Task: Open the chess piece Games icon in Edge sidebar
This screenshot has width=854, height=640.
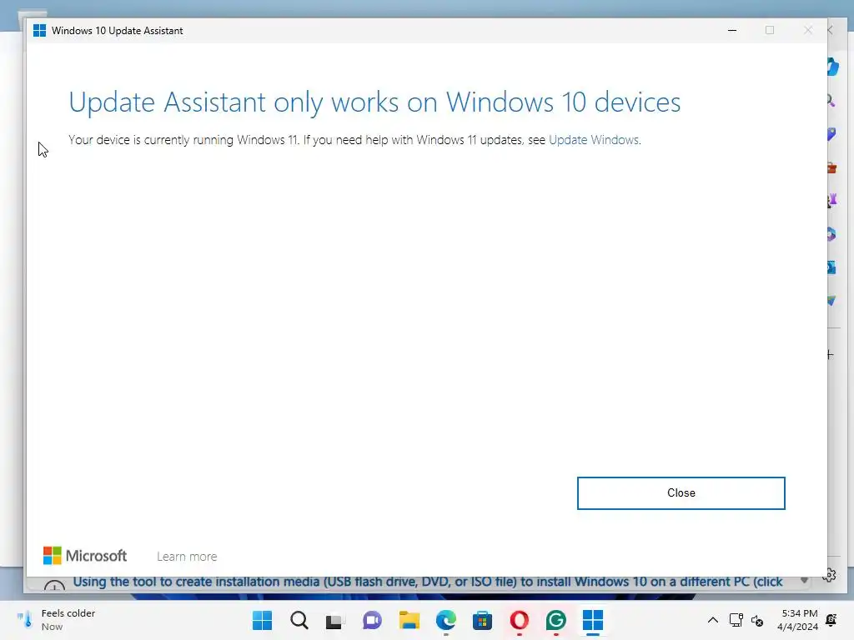Action: click(x=831, y=201)
